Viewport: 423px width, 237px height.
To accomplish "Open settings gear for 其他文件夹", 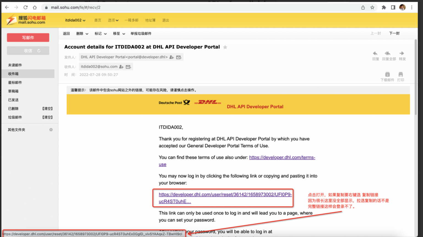I will pyautogui.click(x=51, y=130).
